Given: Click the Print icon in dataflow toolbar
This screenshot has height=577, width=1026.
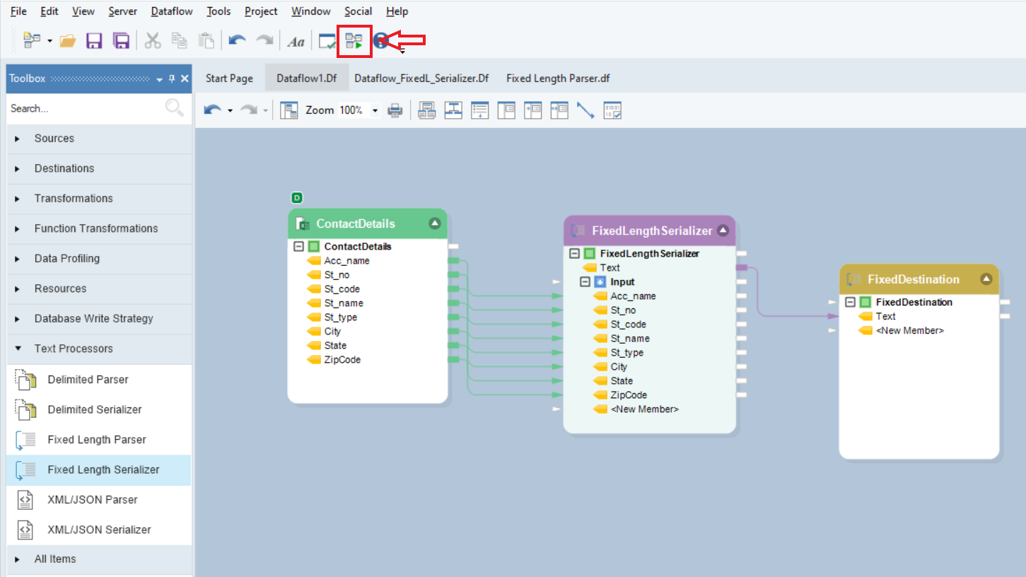Looking at the screenshot, I should pyautogui.click(x=395, y=110).
